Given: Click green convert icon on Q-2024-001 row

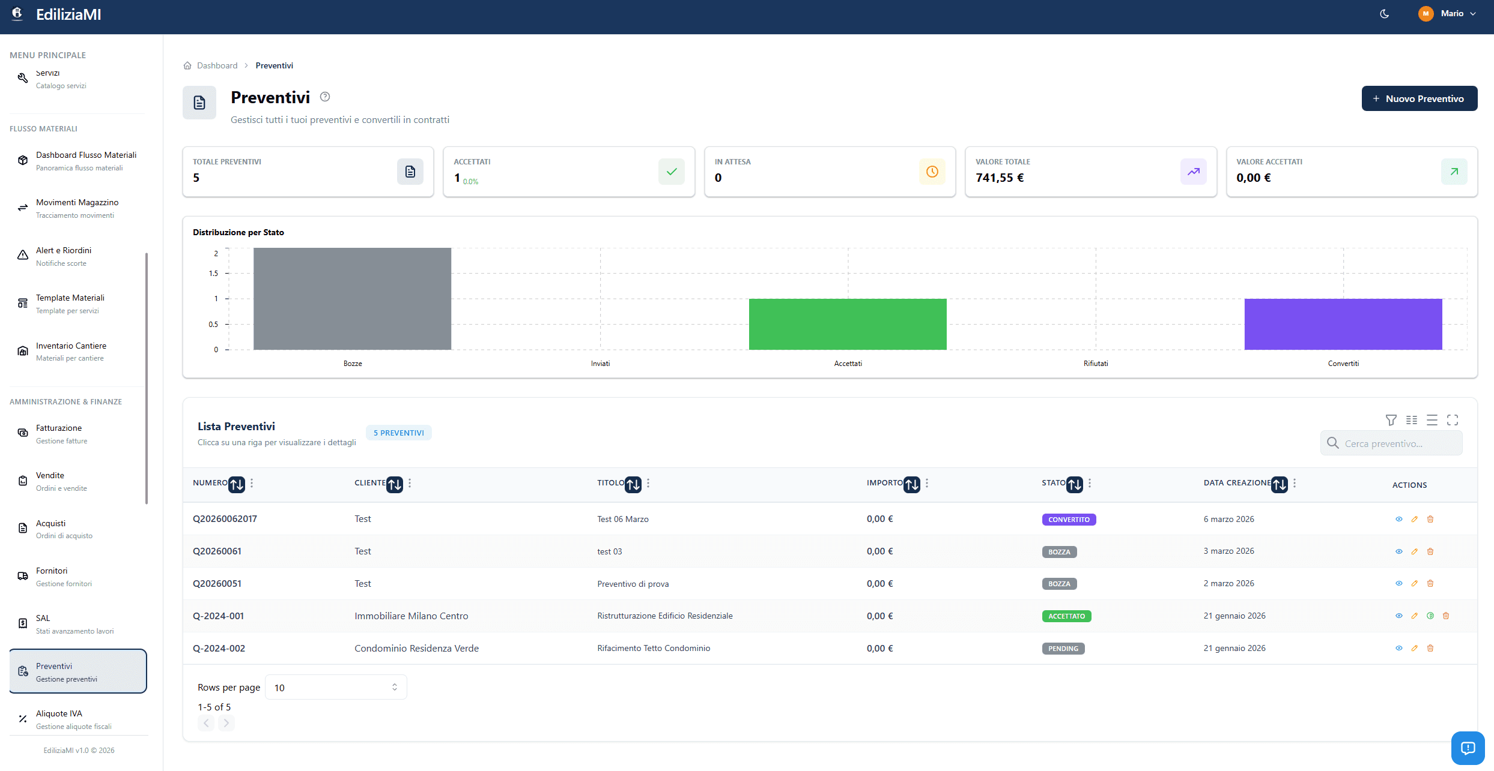Looking at the screenshot, I should coord(1430,616).
